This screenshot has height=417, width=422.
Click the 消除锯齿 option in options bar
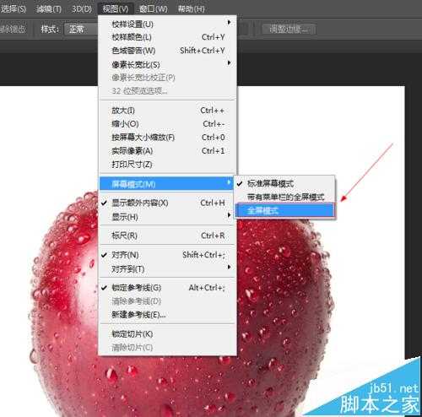13,29
